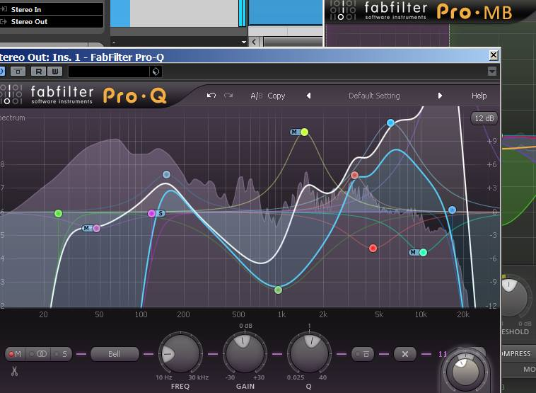Image resolution: width=536 pixels, height=393 pixels.
Task: Select the green EQ band near 25 Hz
Action: [x=59, y=214]
